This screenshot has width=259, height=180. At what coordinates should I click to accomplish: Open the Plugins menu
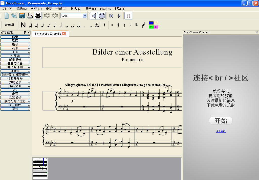(105, 9)
